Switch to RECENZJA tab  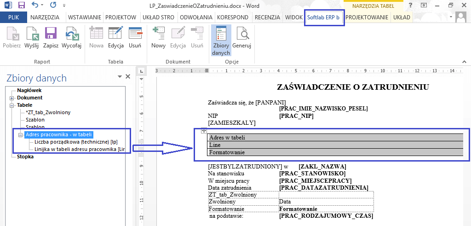coord(267,17)
